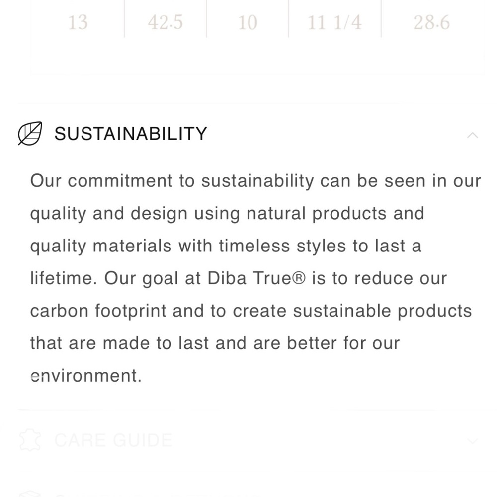Click the Sustainability leaf icon

(30, 133)
